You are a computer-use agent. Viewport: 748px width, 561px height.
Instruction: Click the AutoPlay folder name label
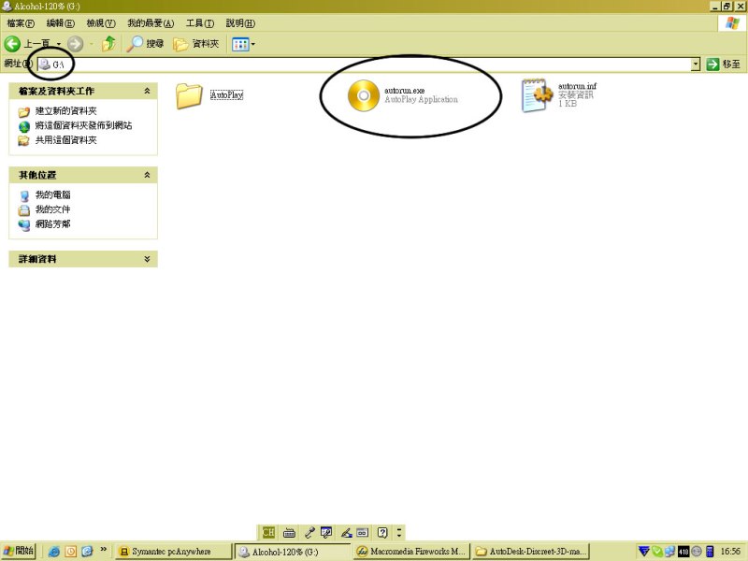[x=226, y=95]
